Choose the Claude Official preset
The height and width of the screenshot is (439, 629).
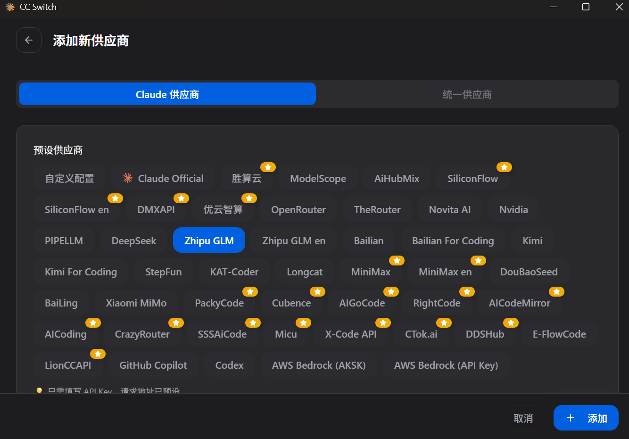(x=163, y=178)
